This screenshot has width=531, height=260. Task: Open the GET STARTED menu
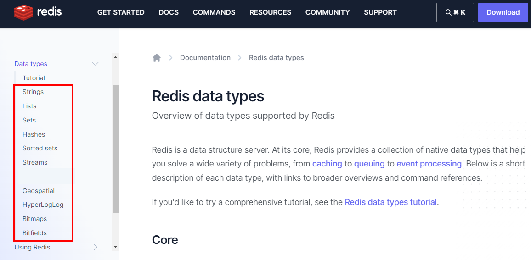121,12
